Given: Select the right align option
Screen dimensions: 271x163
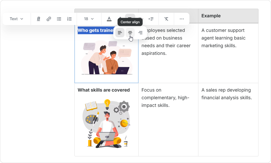Looking at the screenshot, I should point(140,33).
